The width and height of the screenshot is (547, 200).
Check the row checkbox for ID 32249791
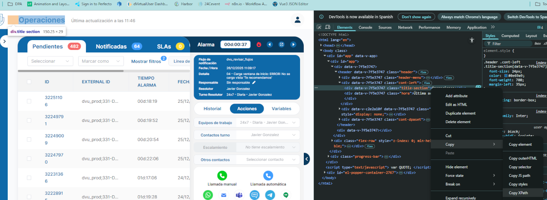[29, 120]
